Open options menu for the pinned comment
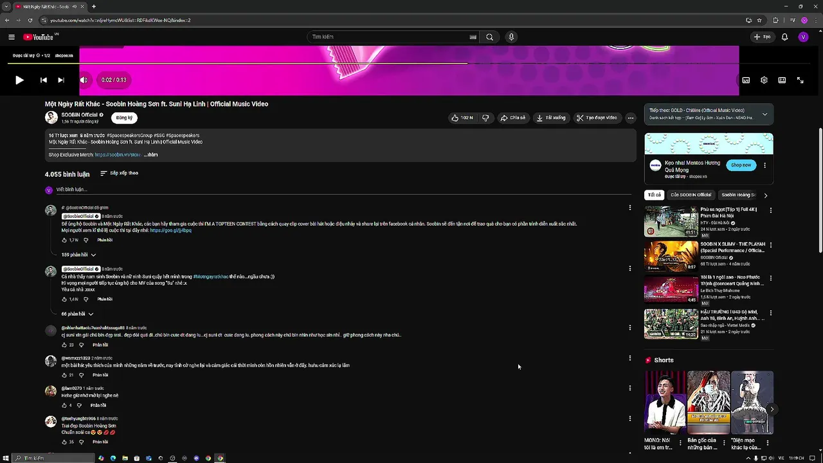The image size is (823, 463). coord(630,208)
